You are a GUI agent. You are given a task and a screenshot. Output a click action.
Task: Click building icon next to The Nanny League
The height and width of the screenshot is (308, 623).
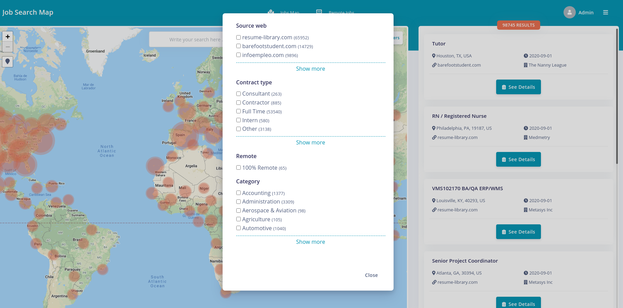526,65
